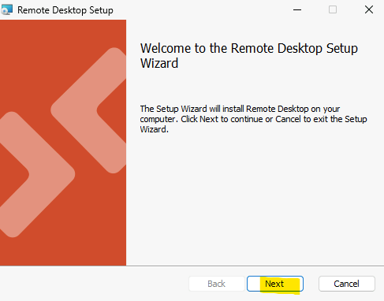This screenshot has width=384, height=301.
Task: Click the word "Wizard" in the heading
Action: coord(159,63)
